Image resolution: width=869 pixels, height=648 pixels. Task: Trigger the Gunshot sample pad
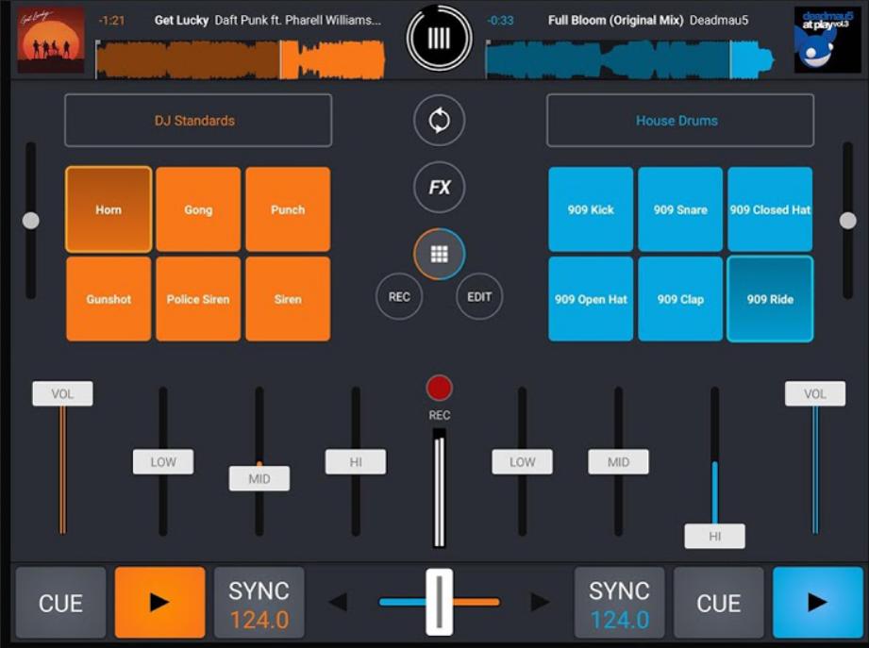[x=109, y=299]
